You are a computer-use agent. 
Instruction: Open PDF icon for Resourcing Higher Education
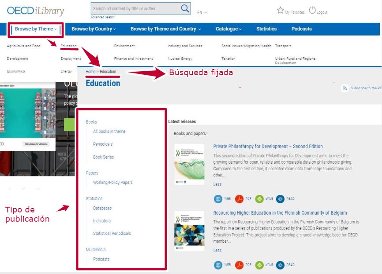[239, 265]
